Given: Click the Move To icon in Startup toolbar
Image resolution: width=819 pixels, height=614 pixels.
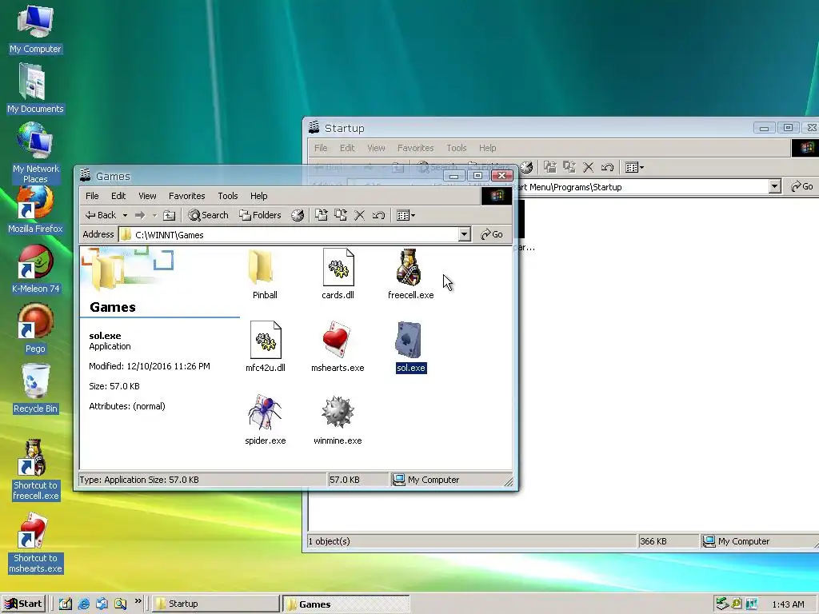Looking at the screenshot, I should click(x=550, y=167).
